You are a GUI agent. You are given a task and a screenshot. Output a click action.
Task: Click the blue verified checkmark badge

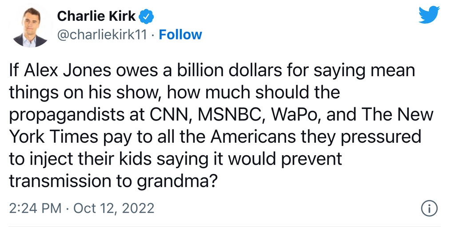pyautogui.click(x=147, y=17)
